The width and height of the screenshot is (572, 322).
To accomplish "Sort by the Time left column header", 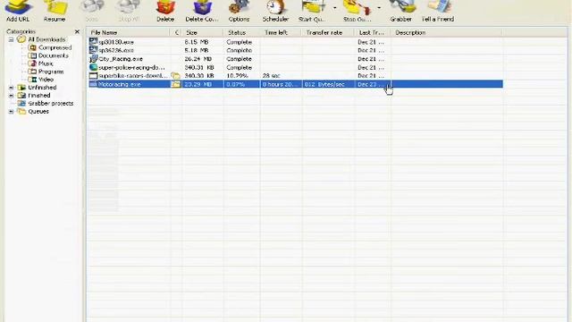I will pos(281,32).
